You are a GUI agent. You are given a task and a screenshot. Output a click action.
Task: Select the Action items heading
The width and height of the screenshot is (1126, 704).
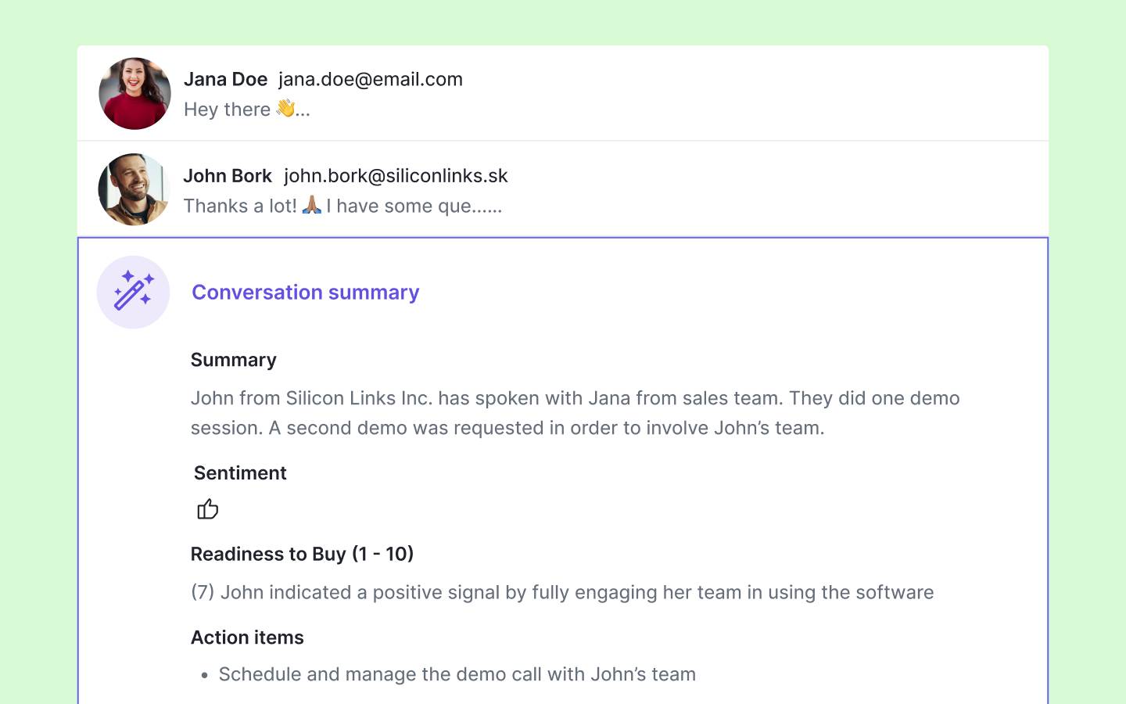tap(247, 638)
